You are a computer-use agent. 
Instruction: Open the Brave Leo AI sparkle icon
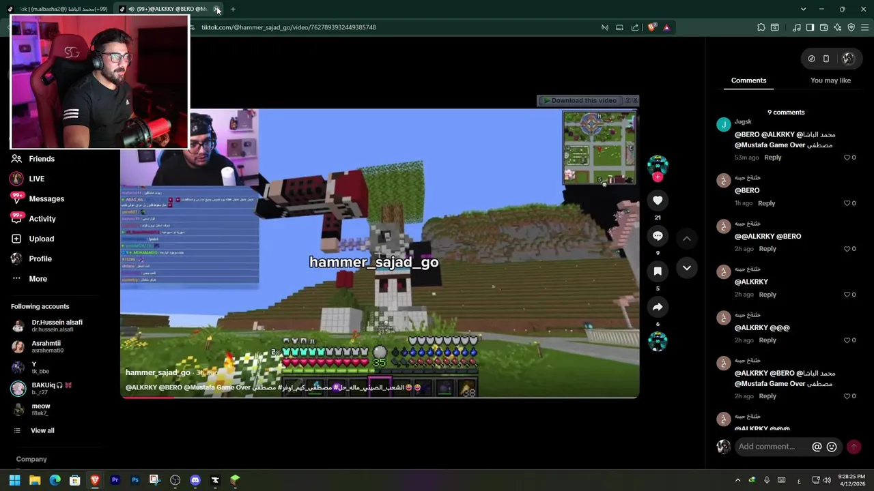point(838,27)
